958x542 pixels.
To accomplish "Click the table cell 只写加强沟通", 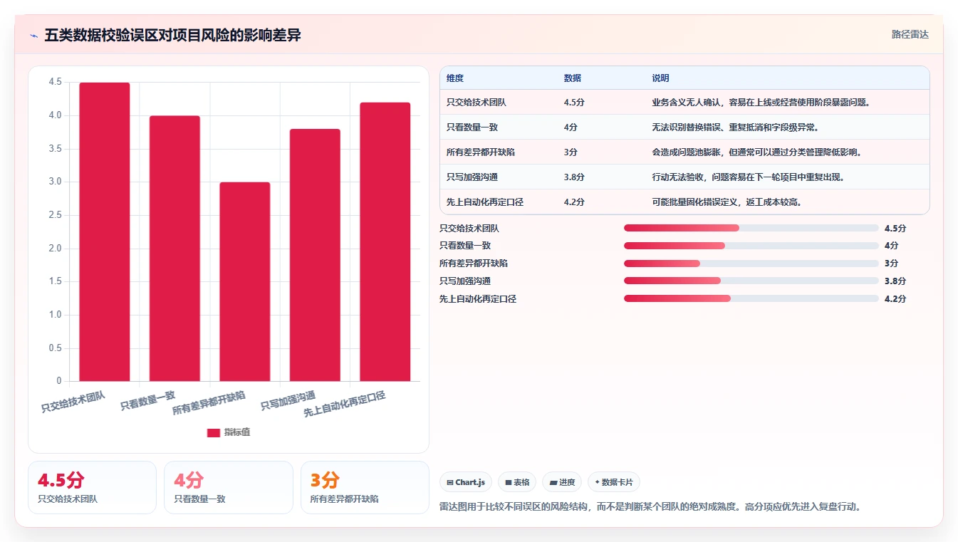I will coord(472,177).
